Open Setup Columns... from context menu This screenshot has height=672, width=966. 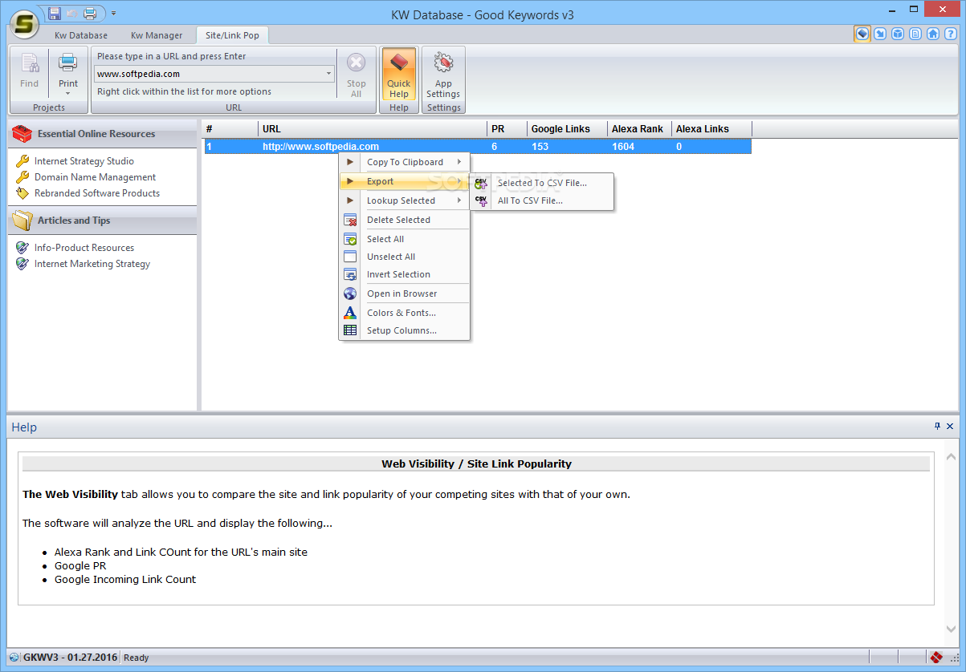point(404,330)
